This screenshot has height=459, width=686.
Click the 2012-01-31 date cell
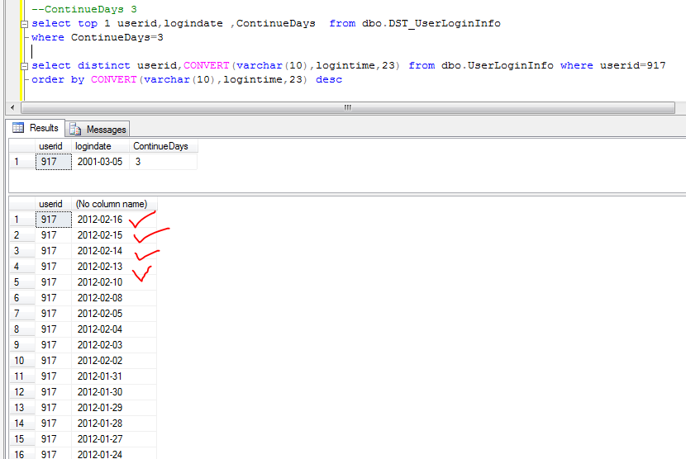[114, 376]
